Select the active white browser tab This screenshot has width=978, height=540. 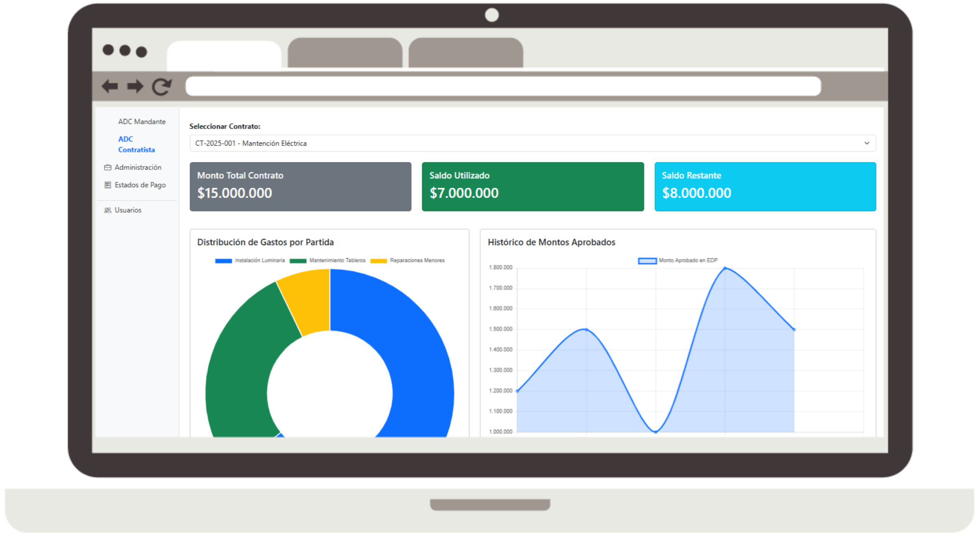pyautogui.click(x=224, y=55)
